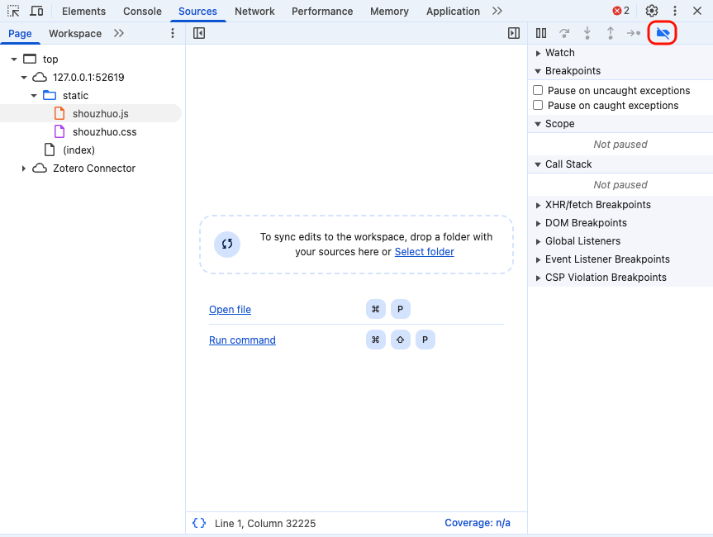Click the pause script execution button
Screen dimensions: 713x537
click(x=541, y=33)
